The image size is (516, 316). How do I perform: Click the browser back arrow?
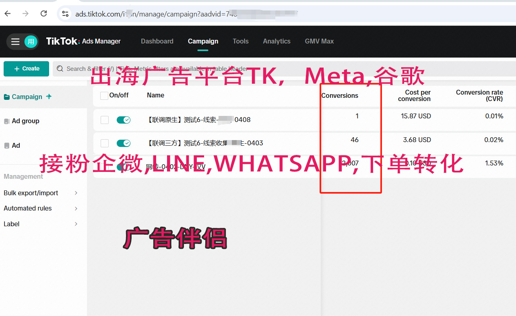coord(8,14)
